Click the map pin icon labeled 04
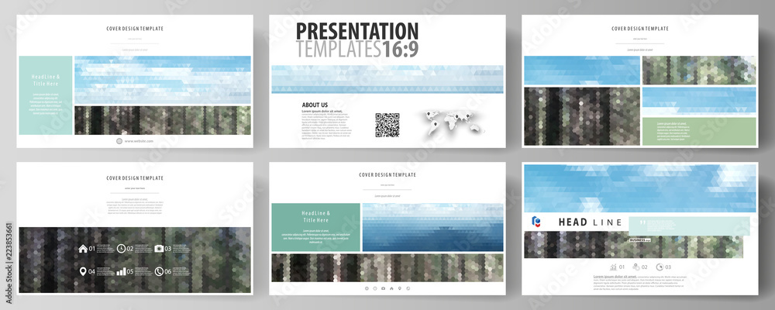Screen dimensions: 775x310 [x=83, y=271]
